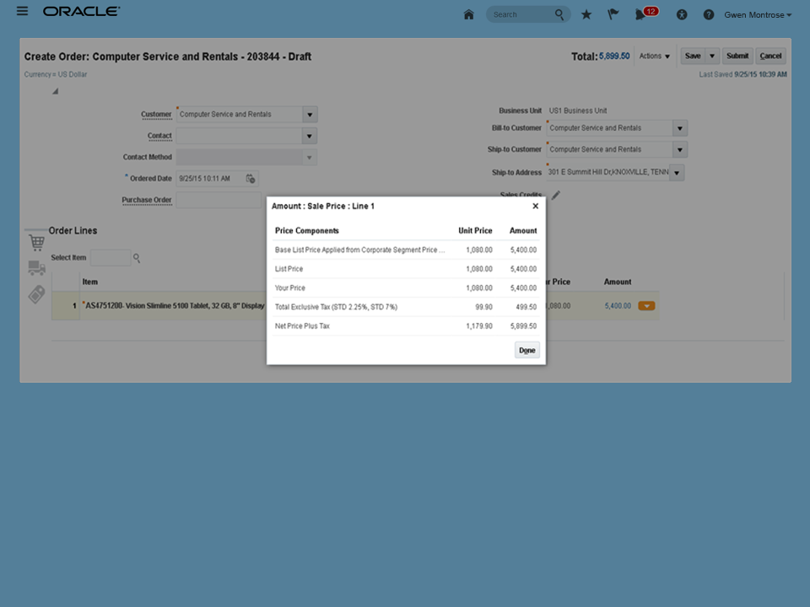
Task: Click the search magnifier icon in header
Action: tap(559, 14)
